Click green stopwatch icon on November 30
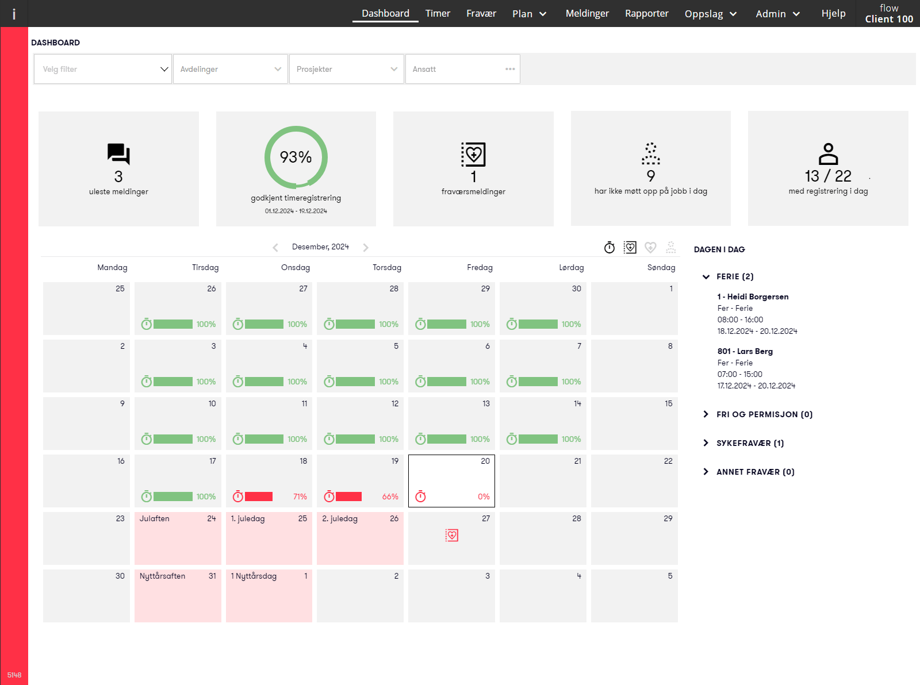This screenshot has width=920, height=685. (512, 324)
